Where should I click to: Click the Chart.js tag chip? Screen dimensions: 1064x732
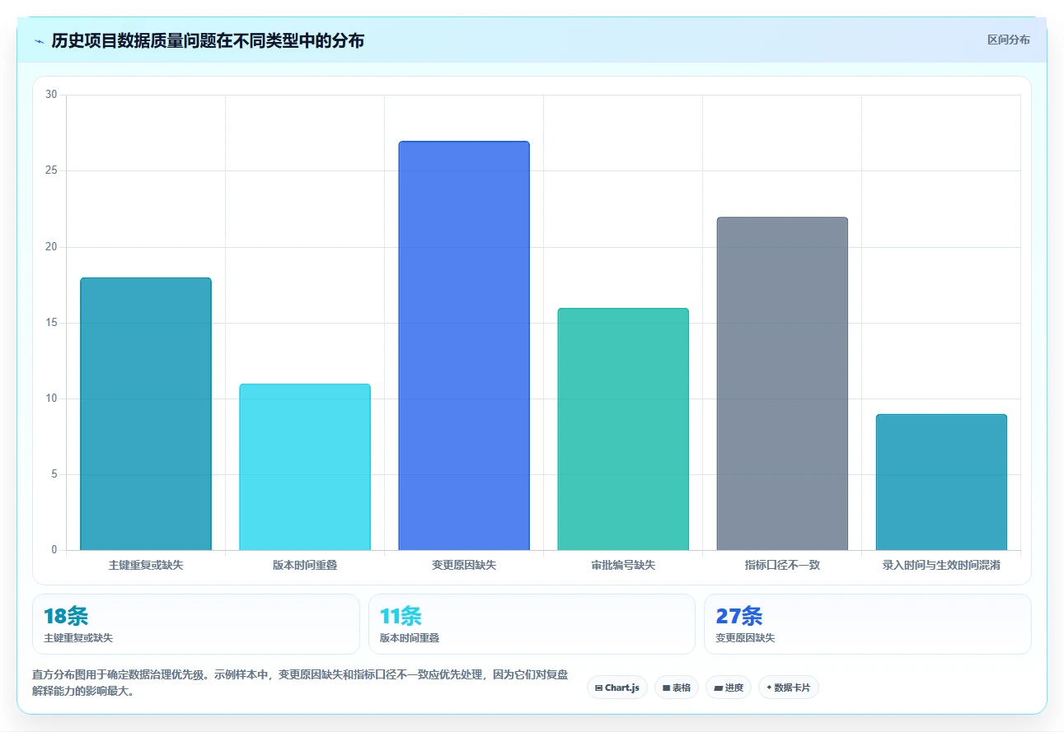click(617, 688)
